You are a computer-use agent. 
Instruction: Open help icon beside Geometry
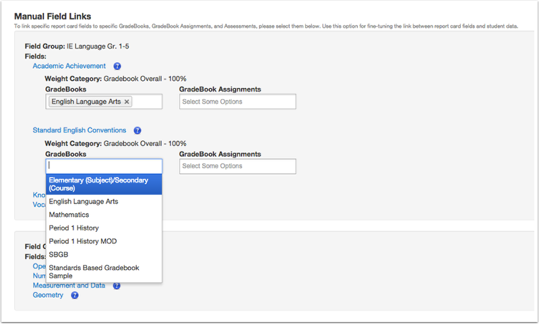[75, 295]
